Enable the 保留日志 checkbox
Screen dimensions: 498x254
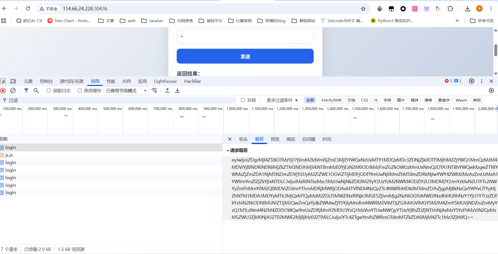click(49, 91)
